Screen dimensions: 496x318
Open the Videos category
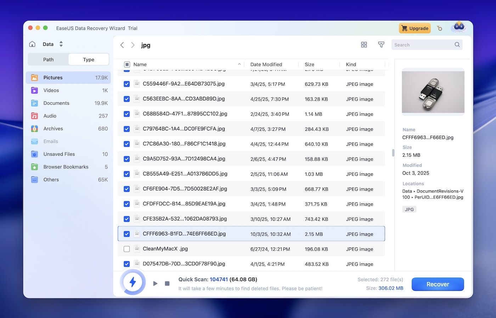[51, 90]
